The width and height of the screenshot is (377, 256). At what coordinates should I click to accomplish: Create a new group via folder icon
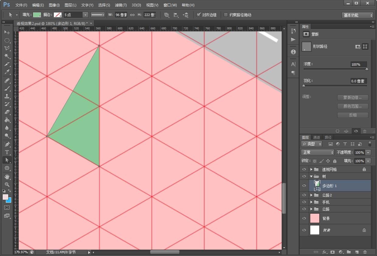pos(349,252)
